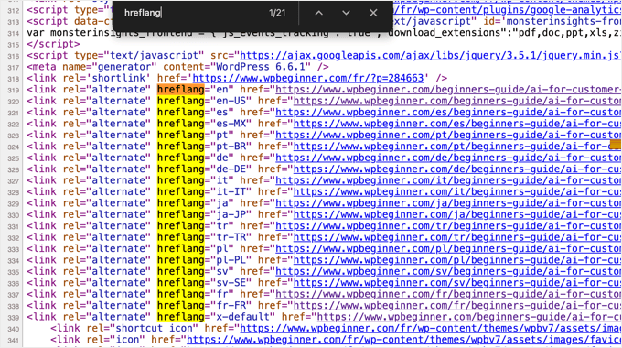622x348 pixels.
Task: Open the shortlink ?p=284663 URL
Action: (x=308, y=78)
